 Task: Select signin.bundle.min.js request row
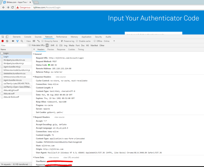pos(16,67)
